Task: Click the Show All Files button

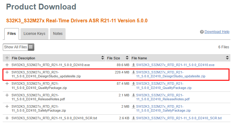Action: point(18,47)
